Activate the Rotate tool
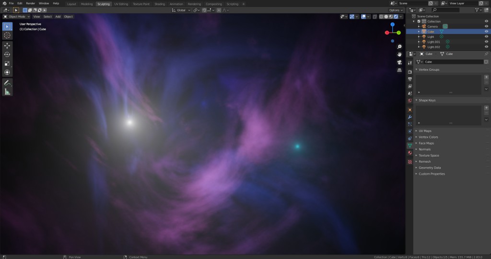Image resolution: width=491 pixels, height=259 pixels. pyautogui.click(x=8, y=55)
